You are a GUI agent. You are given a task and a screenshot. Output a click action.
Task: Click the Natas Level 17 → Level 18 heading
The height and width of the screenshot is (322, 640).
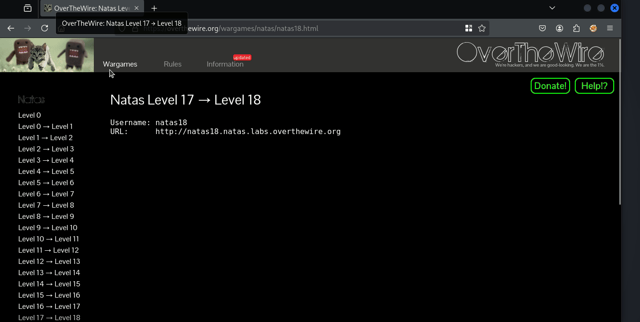click(185, 100)
